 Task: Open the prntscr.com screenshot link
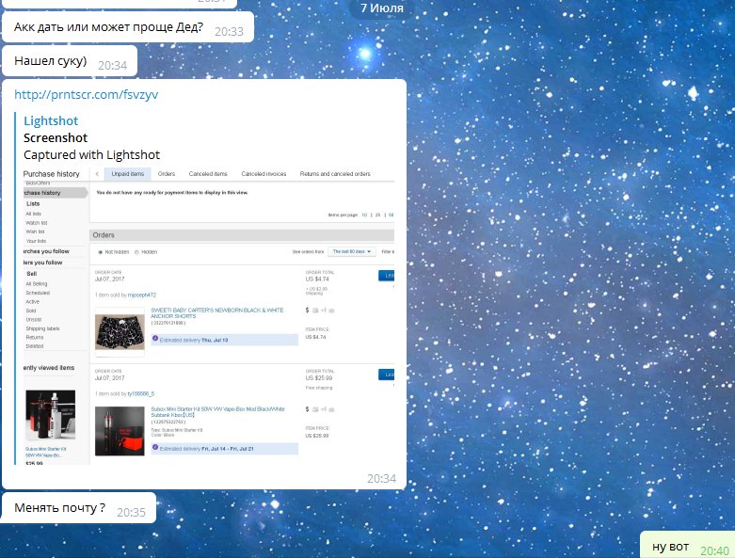click(73, 94)
